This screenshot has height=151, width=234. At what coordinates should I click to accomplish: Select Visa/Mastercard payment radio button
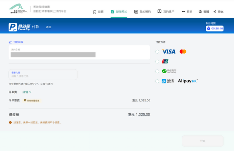click(157, 52)
